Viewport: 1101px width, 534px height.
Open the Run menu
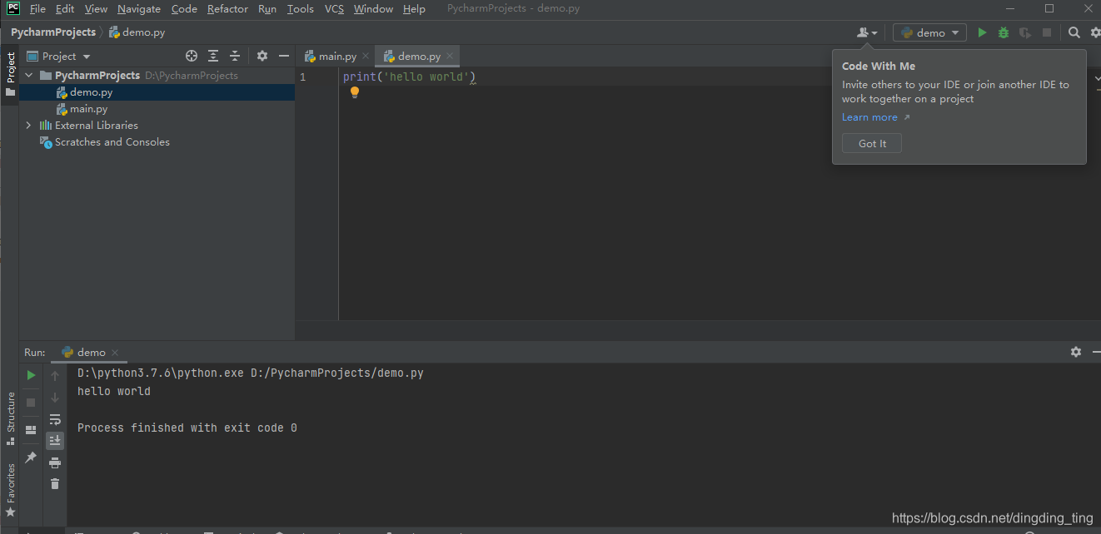coord(267,8)
